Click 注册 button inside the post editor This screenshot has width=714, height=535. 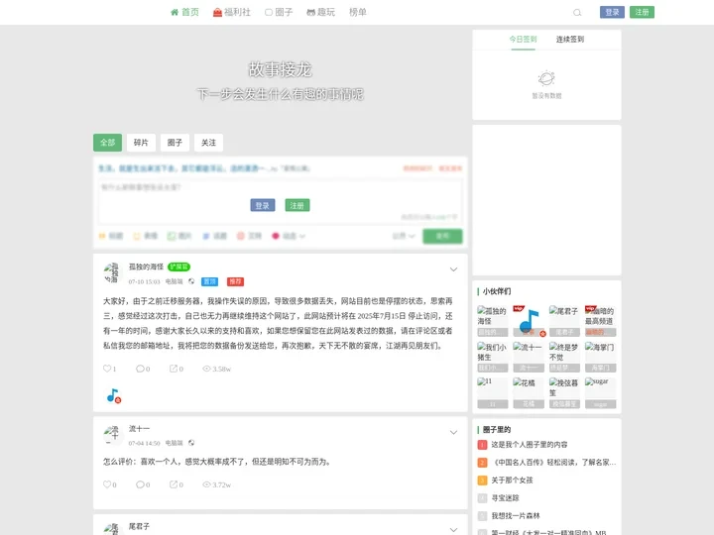click(x=297, y=205)
